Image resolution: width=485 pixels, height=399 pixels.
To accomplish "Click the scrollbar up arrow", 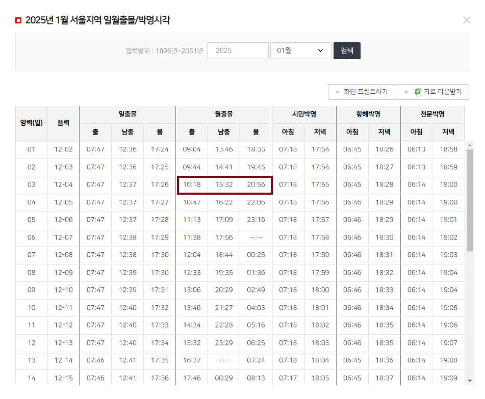I will (x=470, y=145).
